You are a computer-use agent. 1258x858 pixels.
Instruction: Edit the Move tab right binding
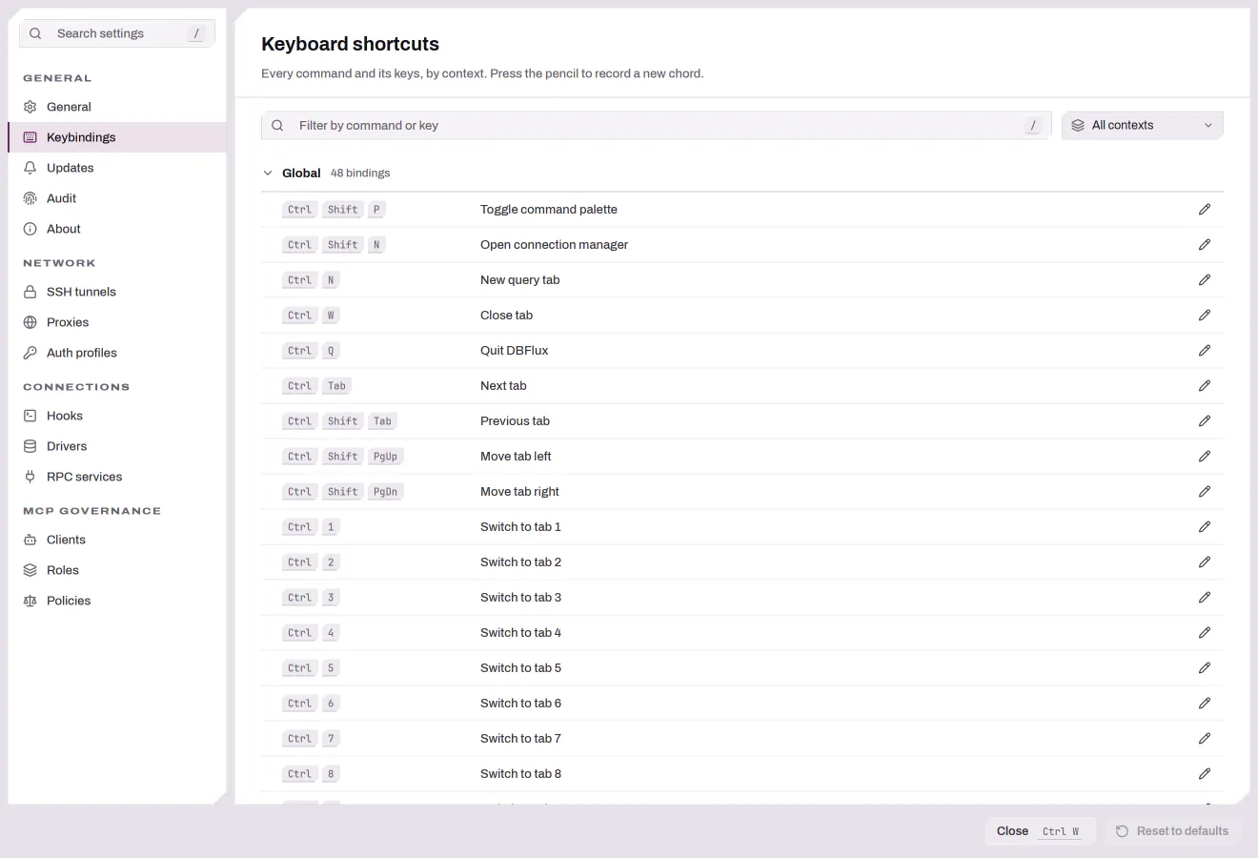(1205, 492)
